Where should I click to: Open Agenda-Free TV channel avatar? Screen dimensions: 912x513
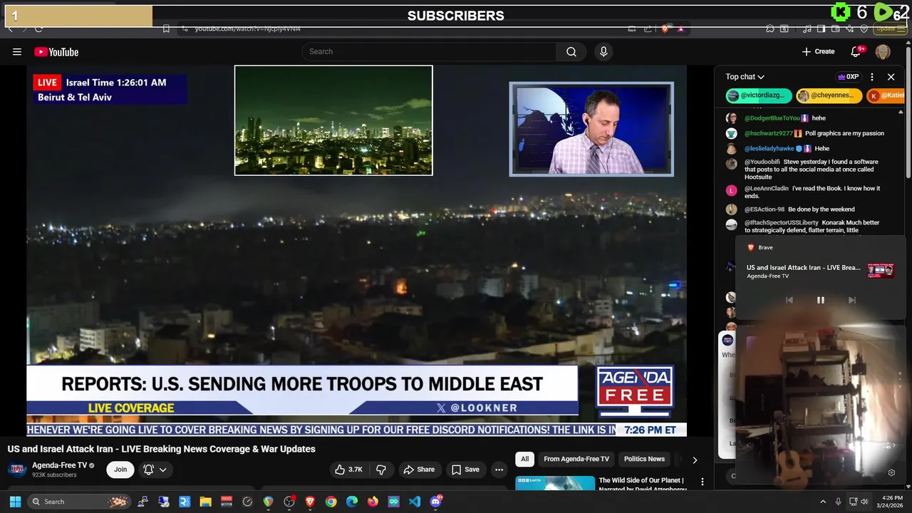coord(17,470)
